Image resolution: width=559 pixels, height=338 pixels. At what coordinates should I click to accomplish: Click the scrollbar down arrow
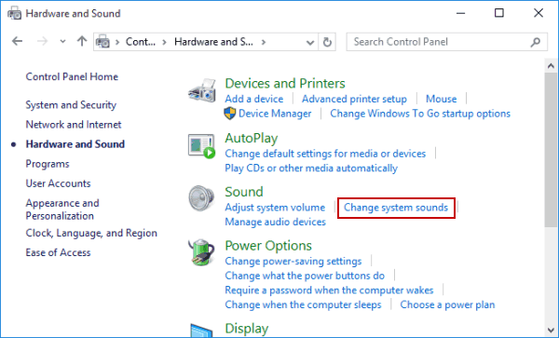551,330
